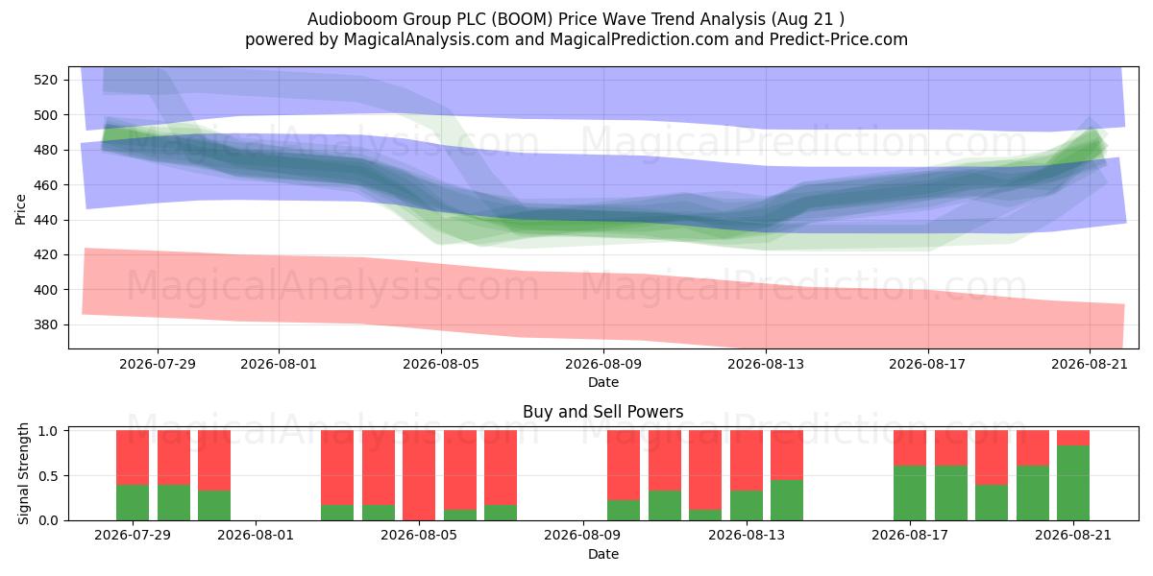The height and width of the screenshot is (576, 1153).
Task: Click the all-red 2026-08-05 signal bar
Action: pos(419,475)
